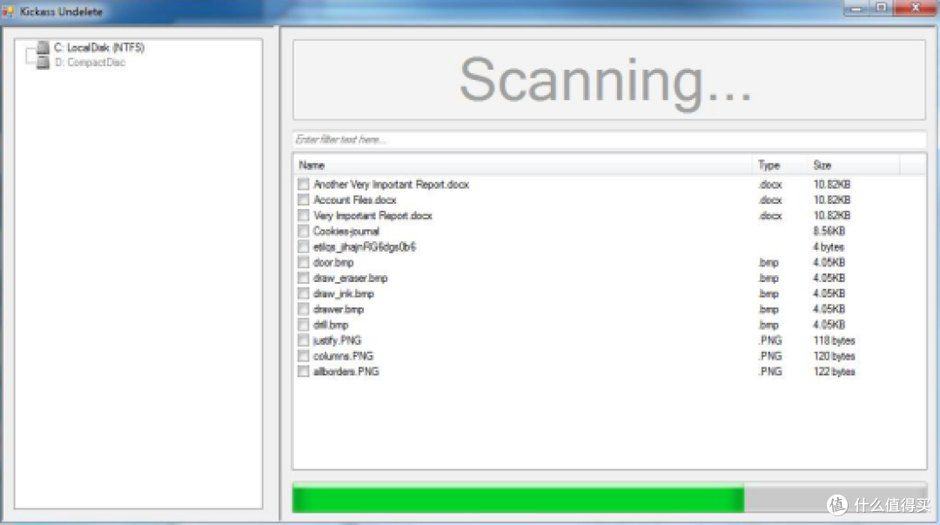
Task: Sort files by the Name column header
Action: (x=523, y=165)
